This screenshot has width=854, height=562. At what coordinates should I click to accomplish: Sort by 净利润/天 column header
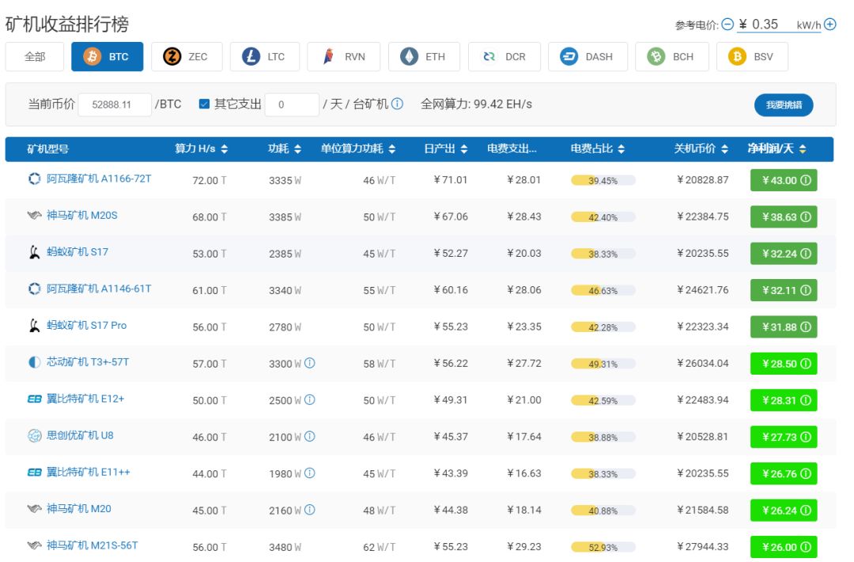777,149
